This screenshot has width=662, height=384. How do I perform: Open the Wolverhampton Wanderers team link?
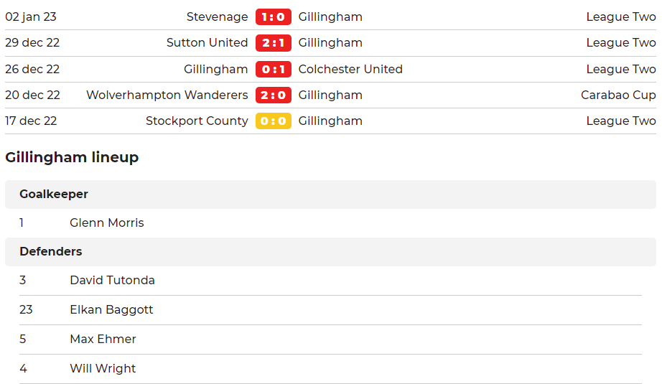coord(167,95)
